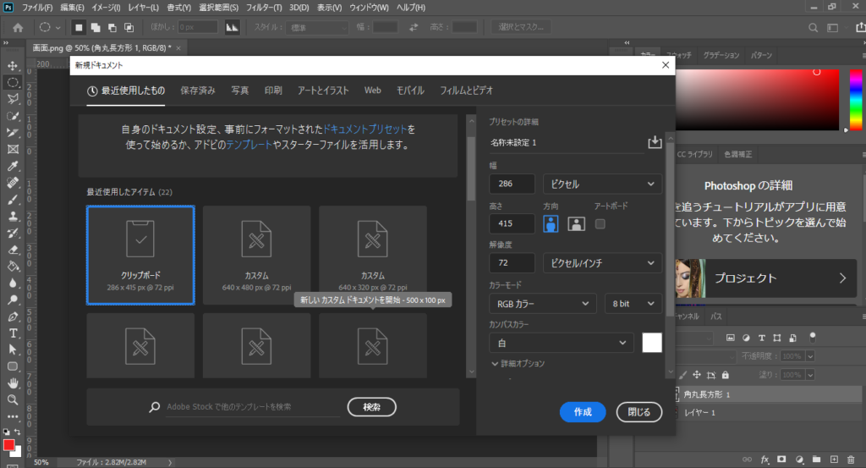This screenshot has height=468, width=866.
Task: Click the 作成 create button
Action: pos(583,412)
